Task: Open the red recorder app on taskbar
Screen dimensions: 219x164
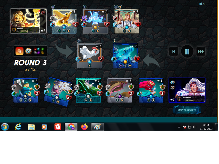Action: 58,127
